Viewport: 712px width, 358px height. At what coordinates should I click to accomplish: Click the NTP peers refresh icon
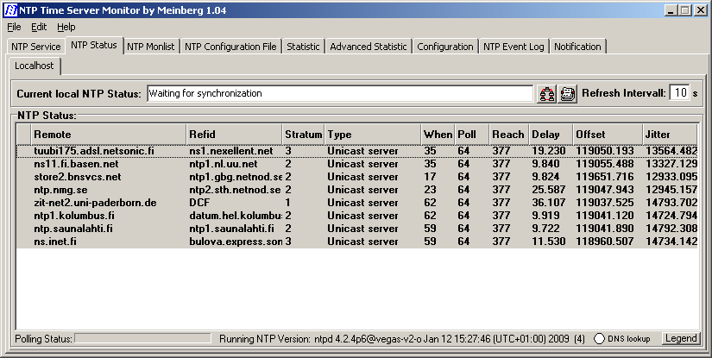(x=547, y=94)
